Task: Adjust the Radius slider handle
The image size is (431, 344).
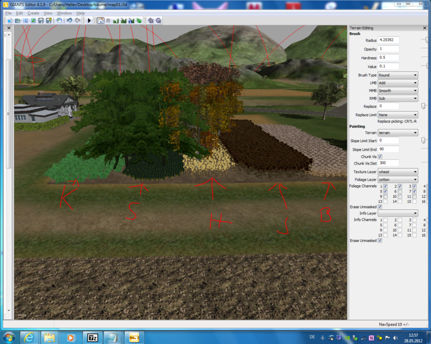Action: pyautogui.click(x=426, y=40)
